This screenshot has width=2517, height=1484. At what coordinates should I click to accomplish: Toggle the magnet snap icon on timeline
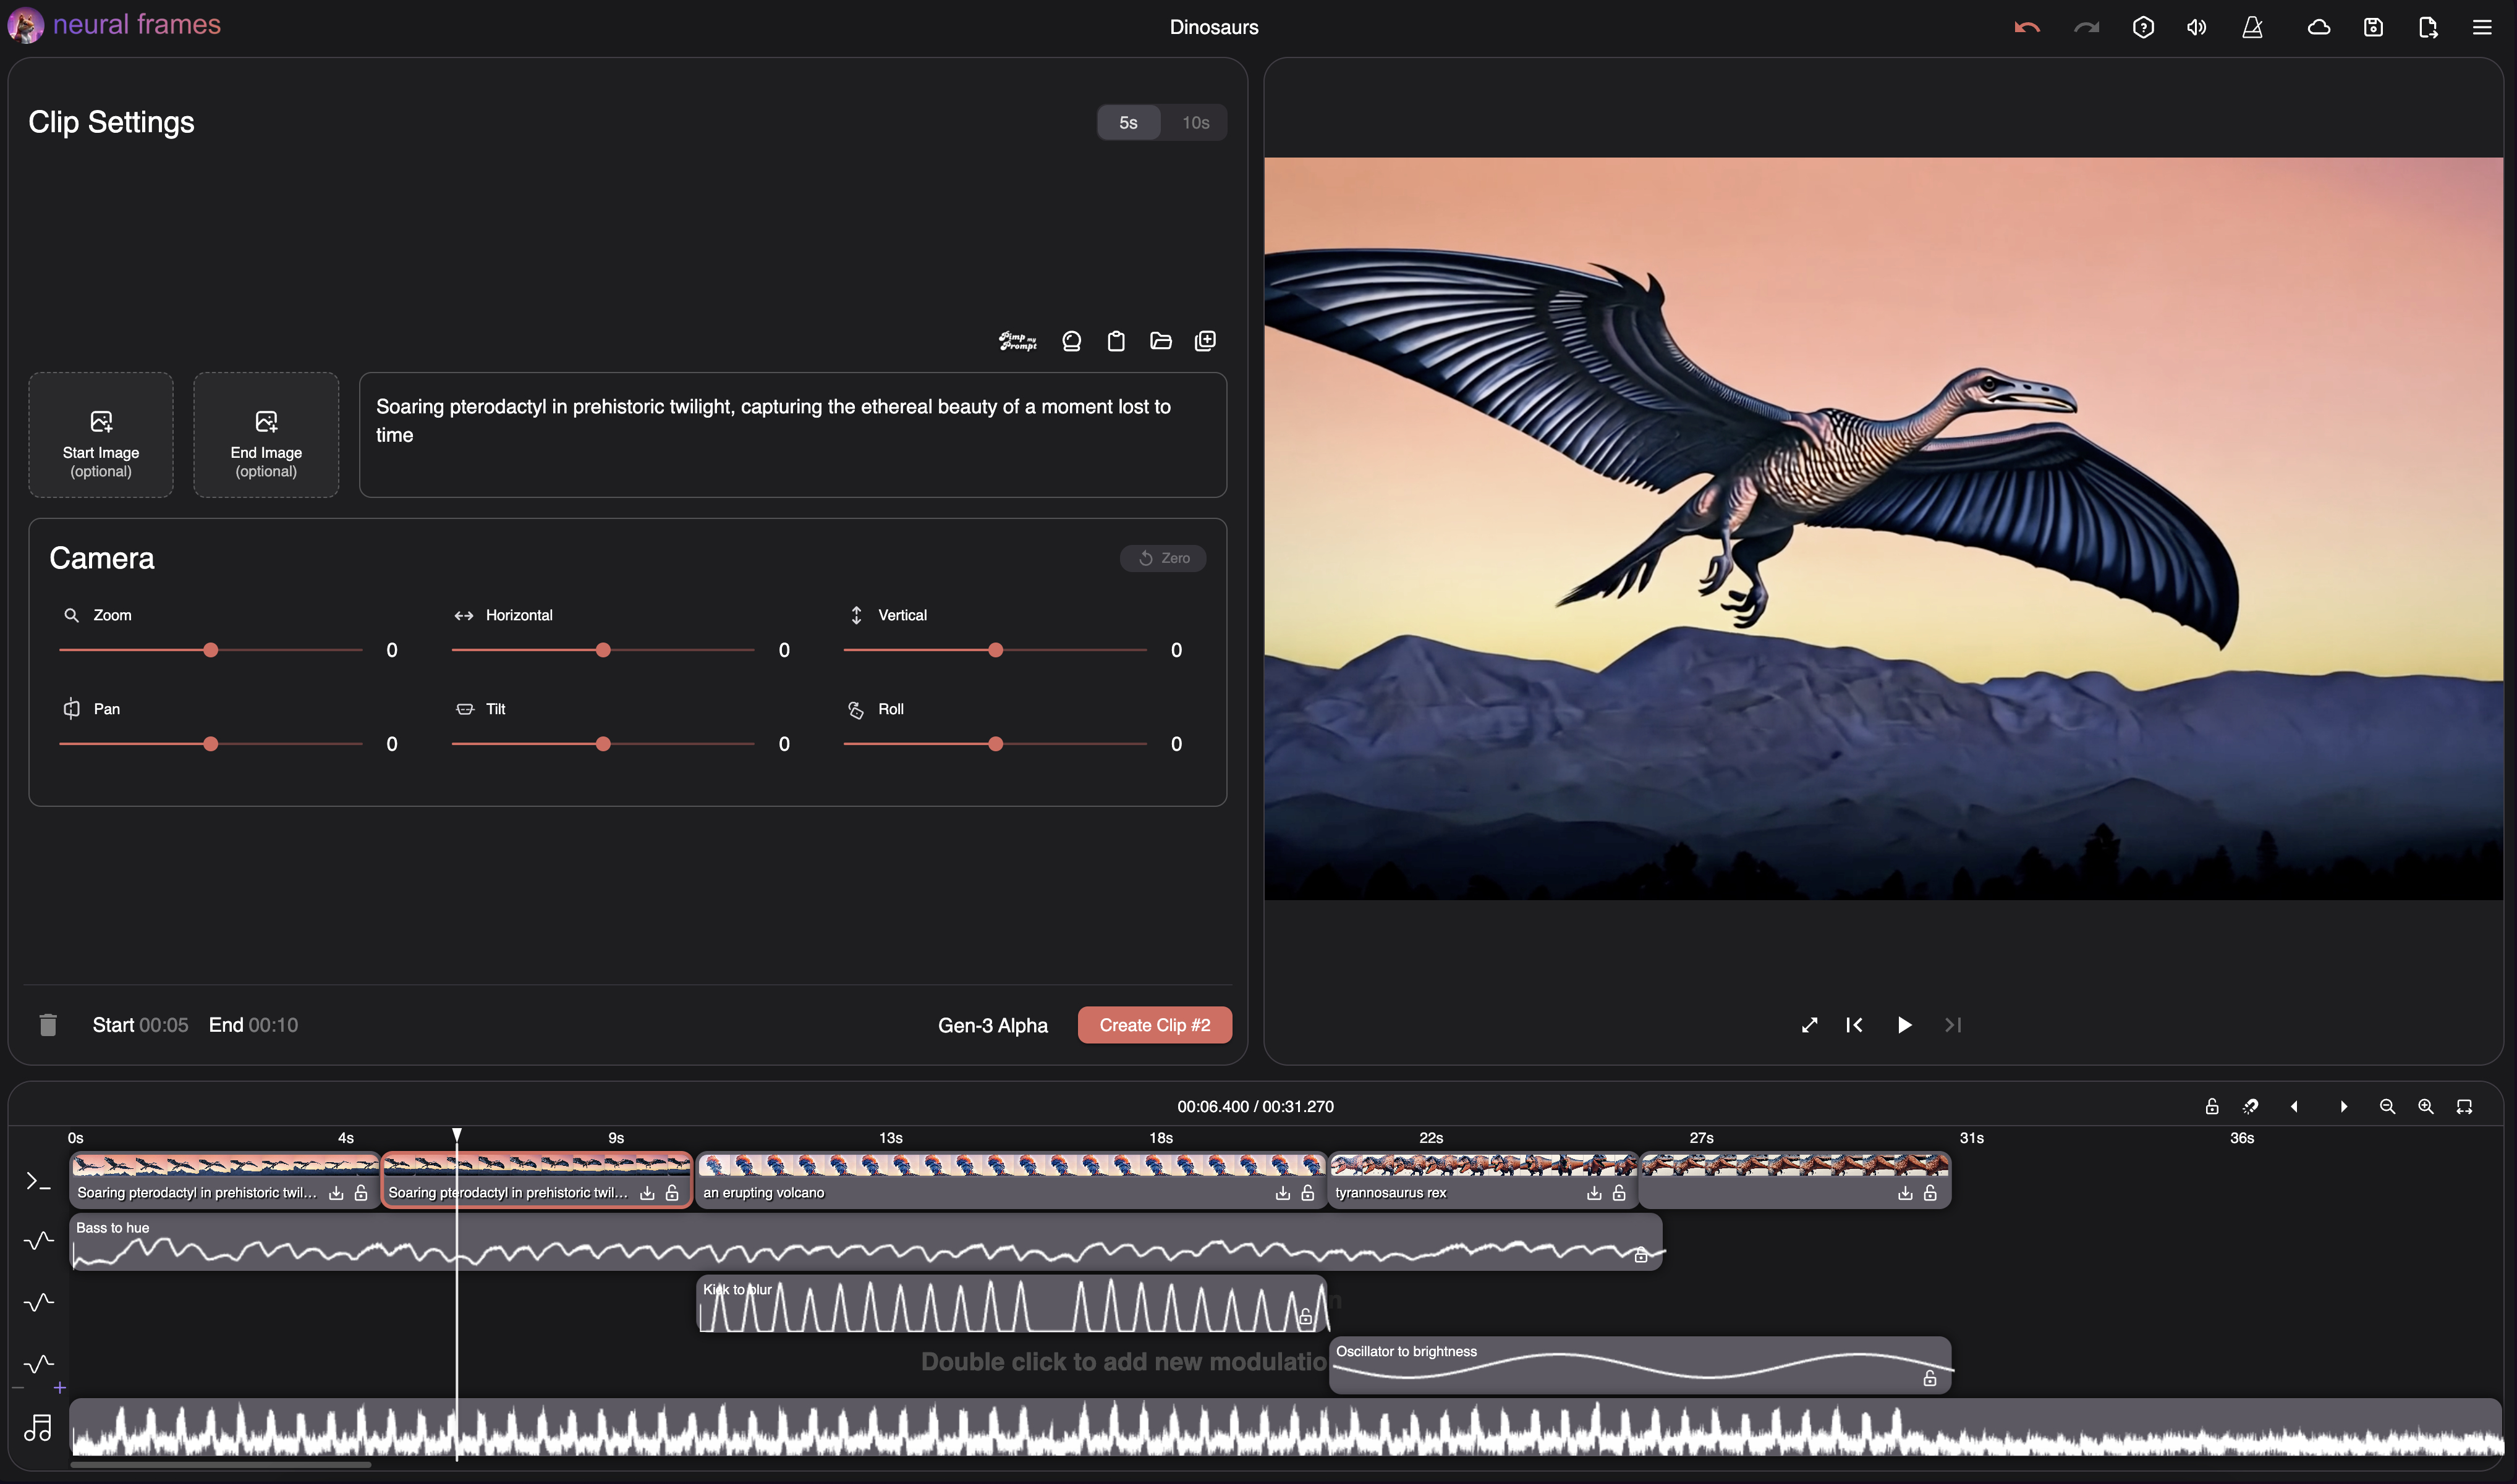2250,1106
